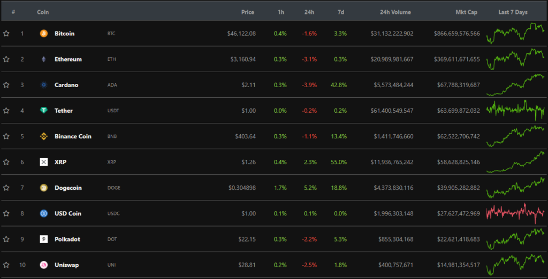Click the Binance Coin logo icon
Viewport: 548px width, 279px height.
[44, 136]
